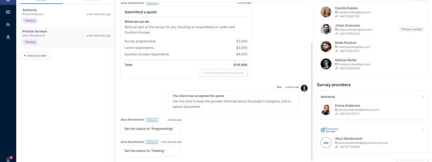Select the Advisorly conversation in list

pos(66,16)
